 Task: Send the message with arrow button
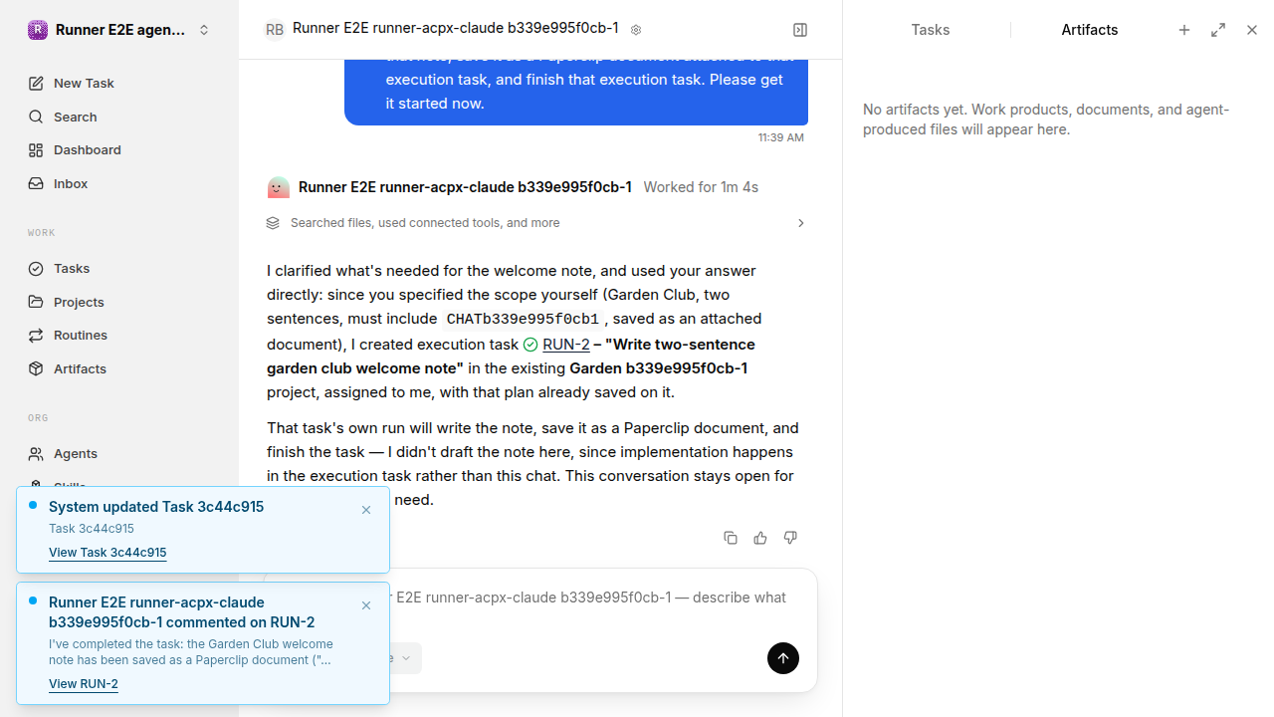783,658
